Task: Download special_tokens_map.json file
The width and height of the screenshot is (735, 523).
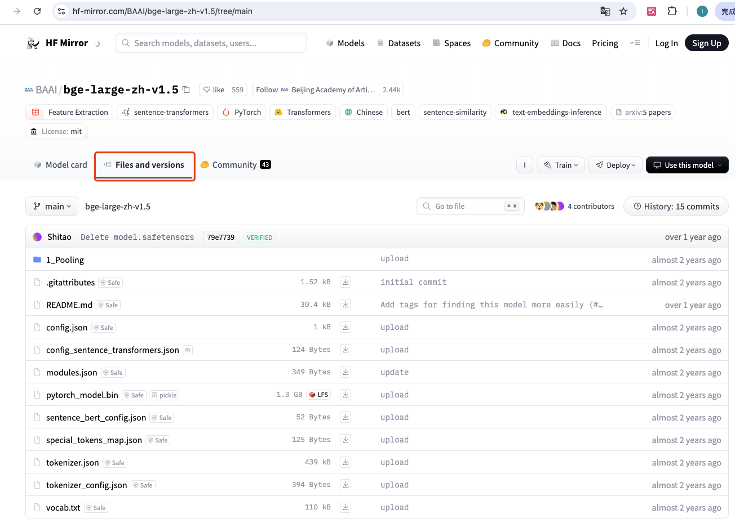Action: 346,440
